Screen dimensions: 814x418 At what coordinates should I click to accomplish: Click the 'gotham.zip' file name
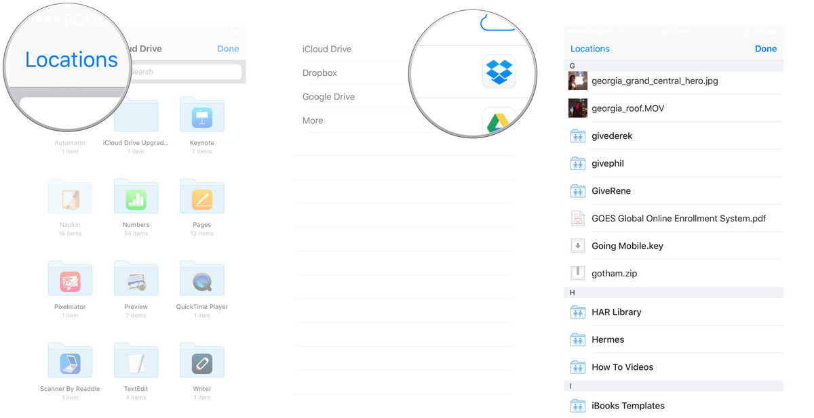click(x=614, y=273)
